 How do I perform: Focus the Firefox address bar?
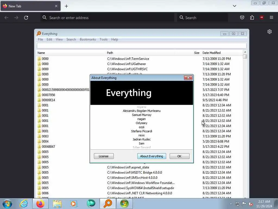(107, 18)
